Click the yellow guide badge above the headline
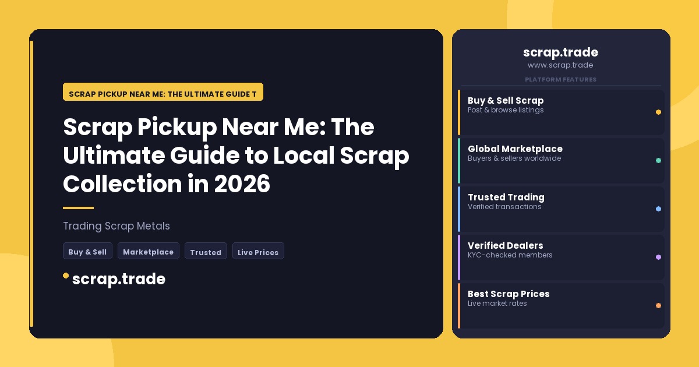Viewport: 699px width, 367px height. pyautogui.click(x=163, y=91)
